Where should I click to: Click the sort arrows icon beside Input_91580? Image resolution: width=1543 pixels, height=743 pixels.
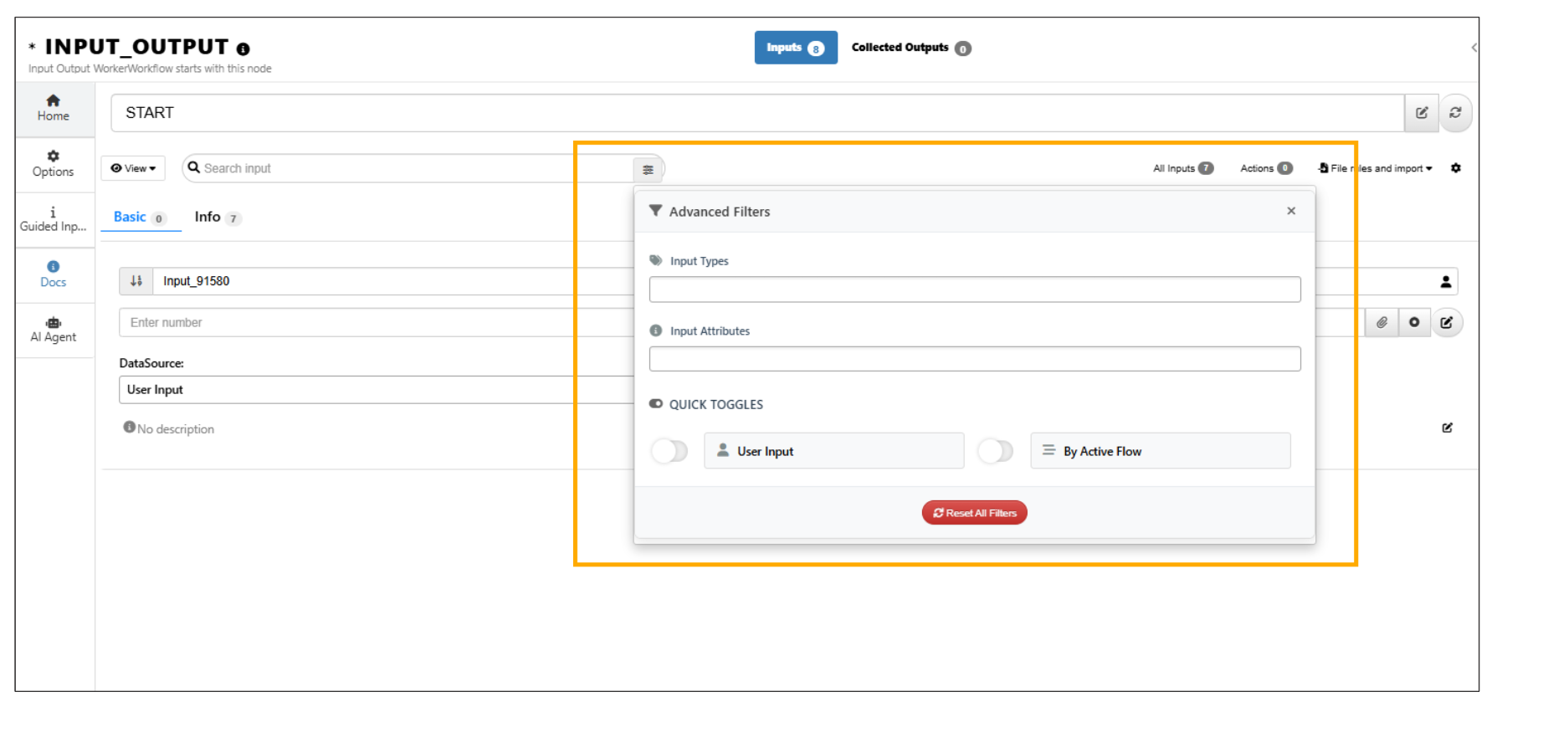point(136,281)
